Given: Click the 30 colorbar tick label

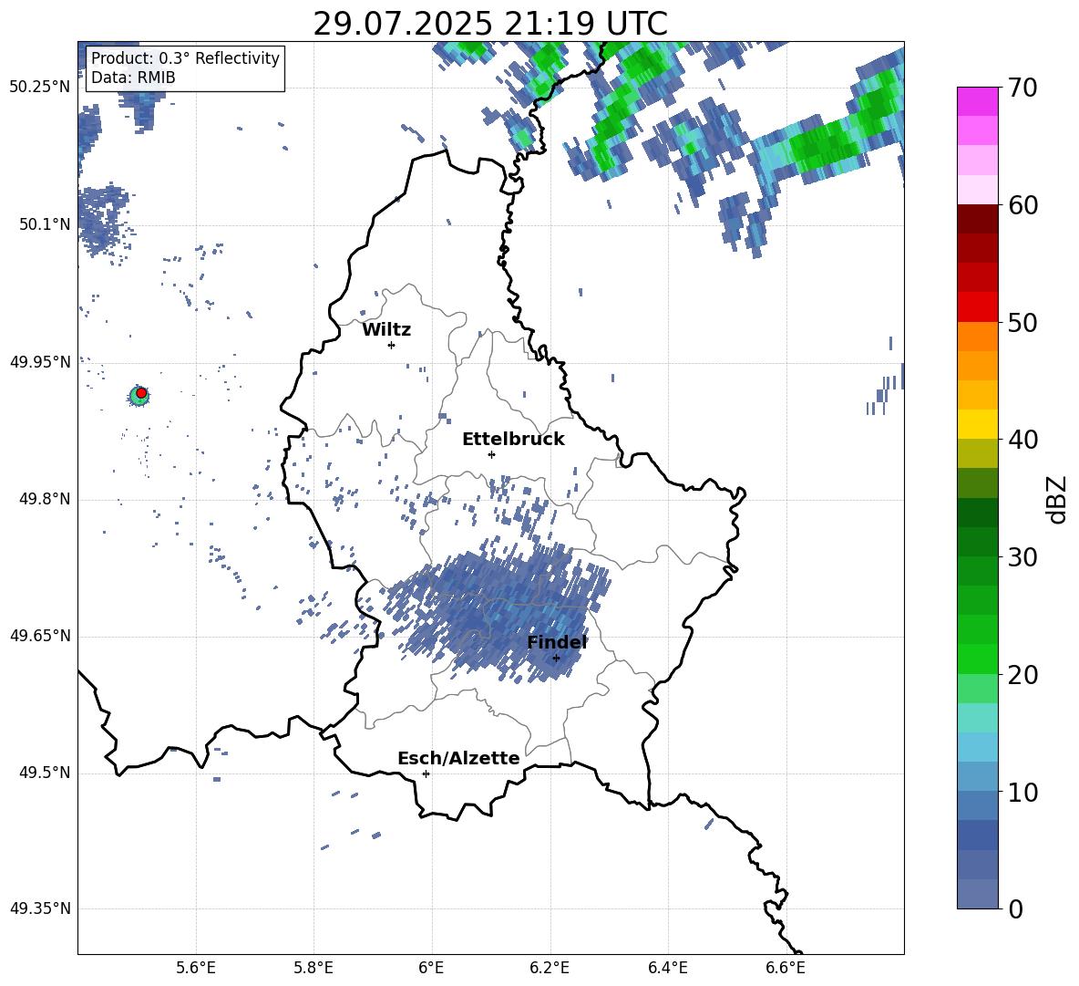Looking at the screenshot, I should (x=1022, y=557).
